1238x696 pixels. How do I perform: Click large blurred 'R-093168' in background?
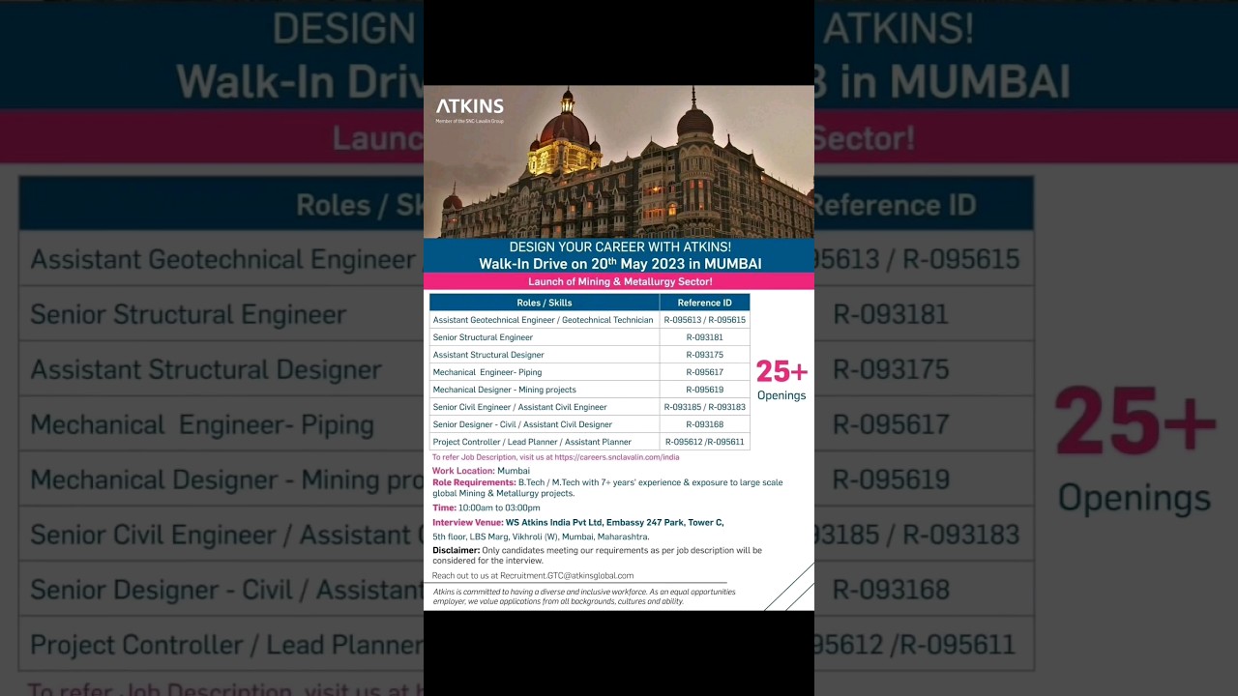pos(891,590)
